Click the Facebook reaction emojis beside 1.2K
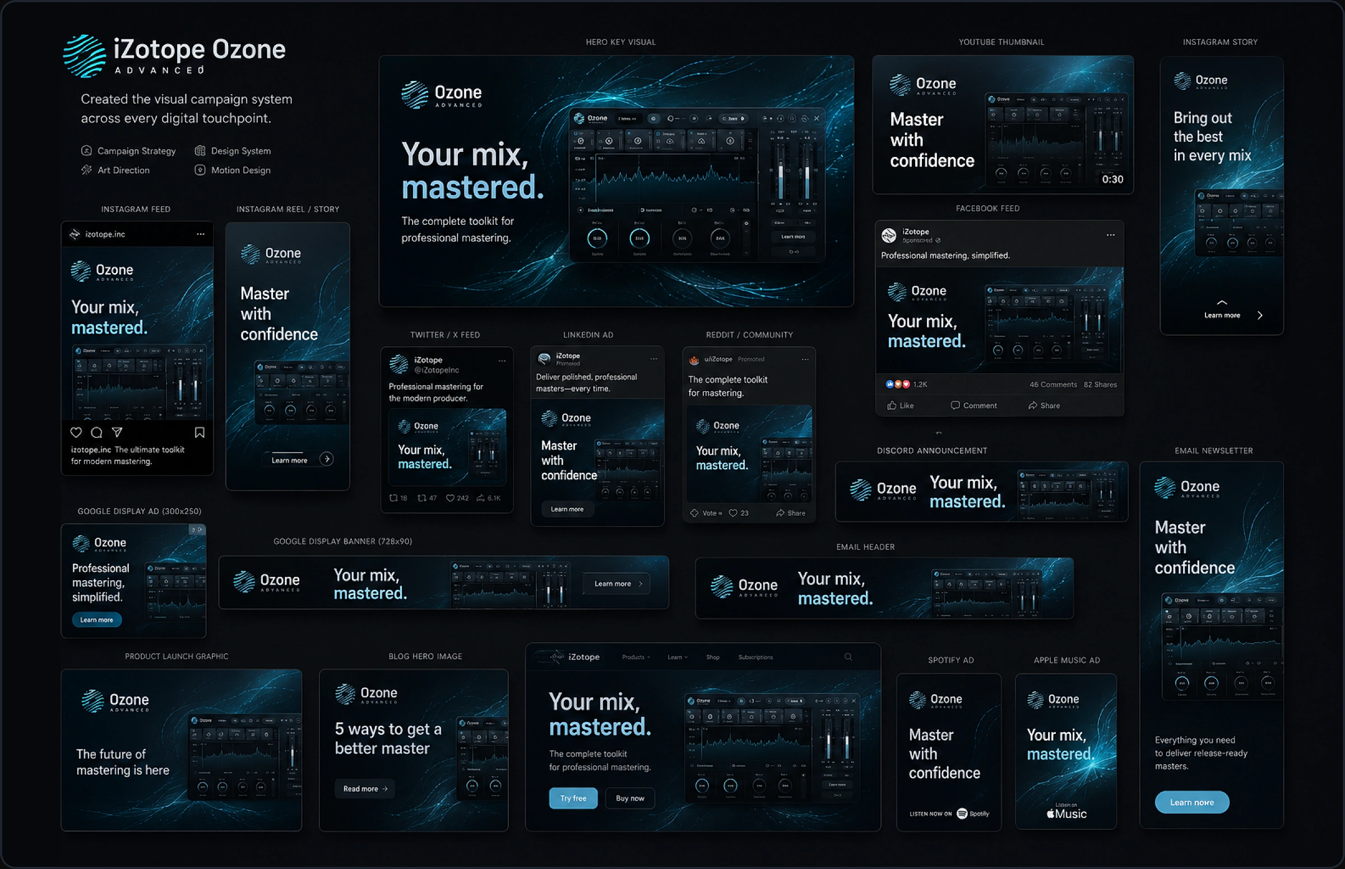The image size is (1345, 869). pyautogui.click(x=898, y=385)
